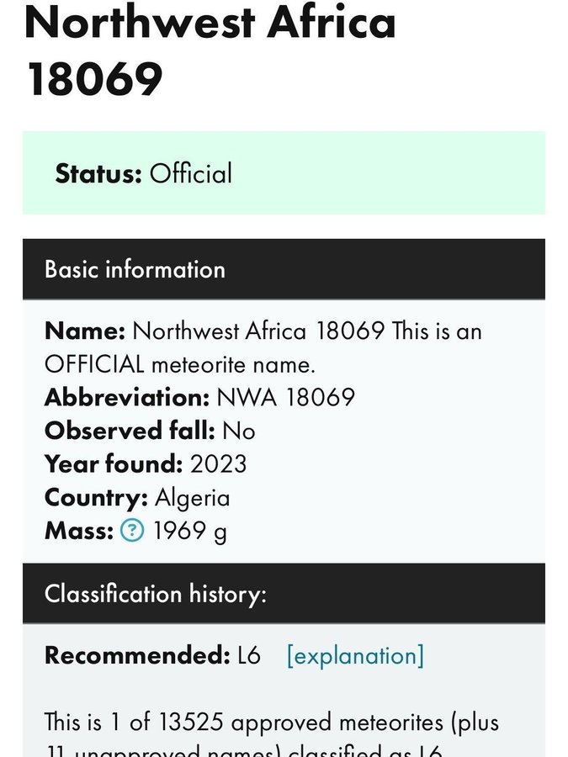
Task: Click the Country field label
Action: [x=96, y=498]
